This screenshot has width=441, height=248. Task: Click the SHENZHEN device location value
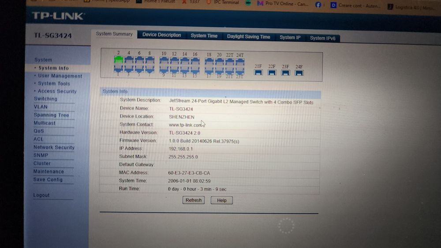pos(182,117)
